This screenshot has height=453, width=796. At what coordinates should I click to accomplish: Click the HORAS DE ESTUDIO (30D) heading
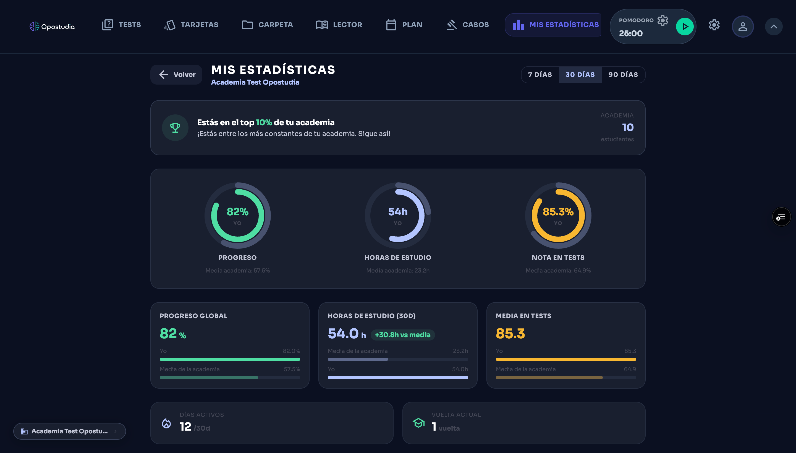coord(371,316)
